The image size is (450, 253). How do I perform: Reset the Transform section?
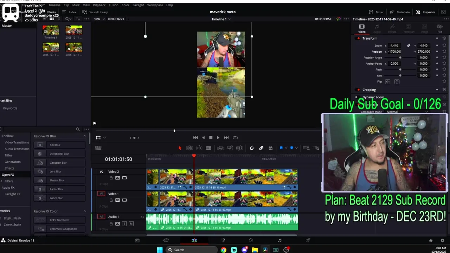pos(444,38)
